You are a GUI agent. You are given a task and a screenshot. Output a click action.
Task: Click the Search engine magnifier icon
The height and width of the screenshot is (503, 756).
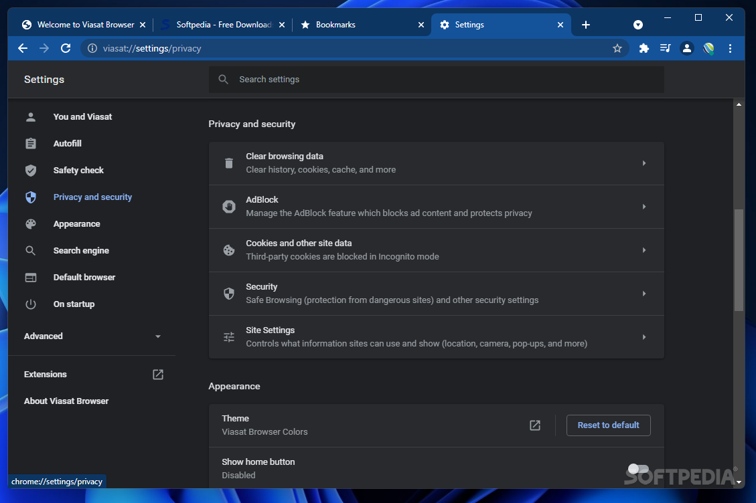[x=31, y=251]
